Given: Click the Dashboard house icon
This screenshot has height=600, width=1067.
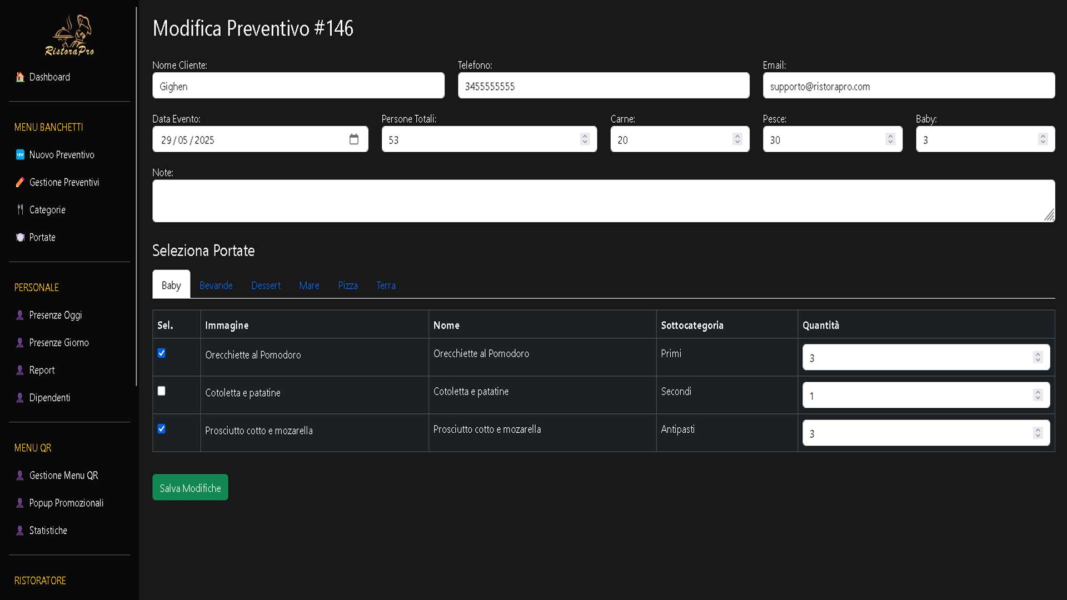Looking at the screenshot, I should click(20, 77).
